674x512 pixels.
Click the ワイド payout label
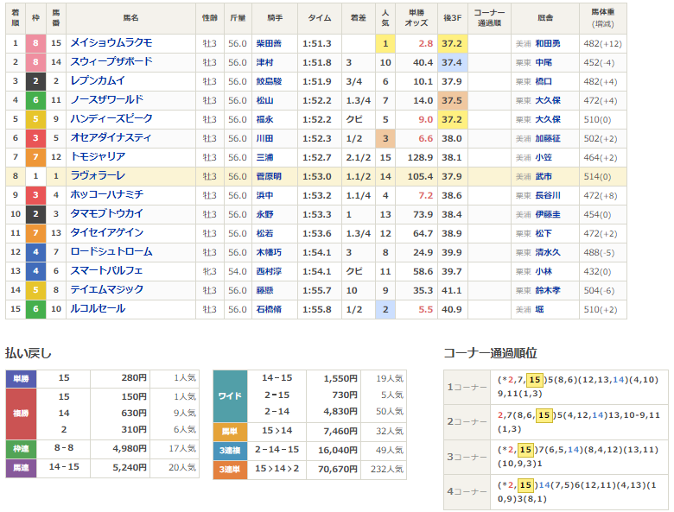point(230,395)
